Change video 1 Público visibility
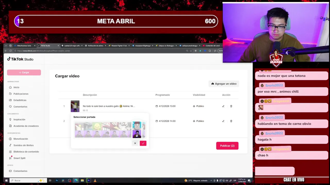Image resolution: width=330 pixels, height=185 pixels. pyautogui.click(x=199, y=106)
